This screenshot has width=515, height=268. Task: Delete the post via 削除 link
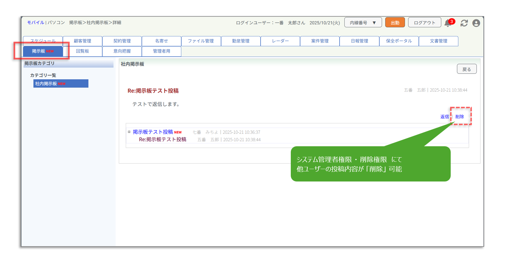(459, 117)
